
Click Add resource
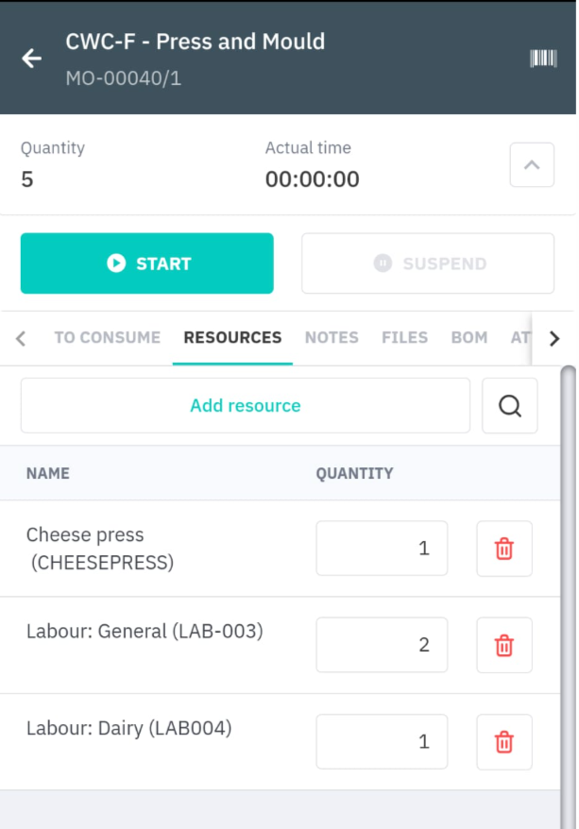point(246,405)
